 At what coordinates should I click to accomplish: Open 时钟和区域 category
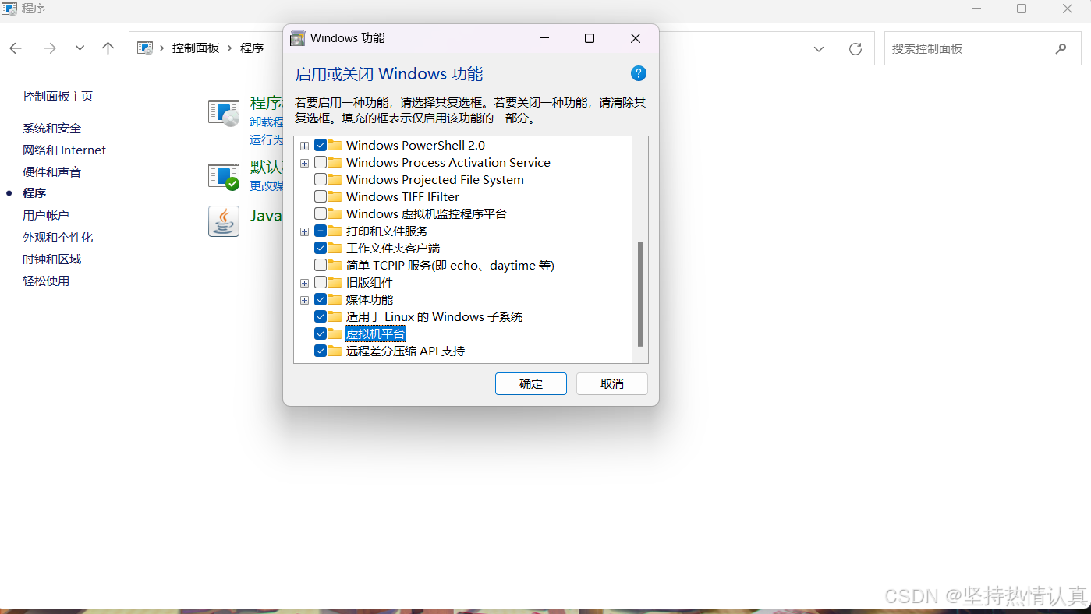point(51,259)
